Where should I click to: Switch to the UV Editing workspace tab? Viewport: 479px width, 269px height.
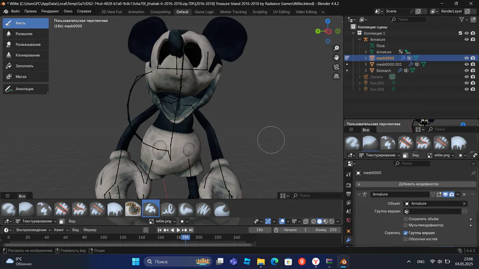[281, 12]
